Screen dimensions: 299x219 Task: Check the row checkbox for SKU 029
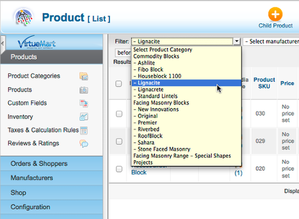[119, 142]
